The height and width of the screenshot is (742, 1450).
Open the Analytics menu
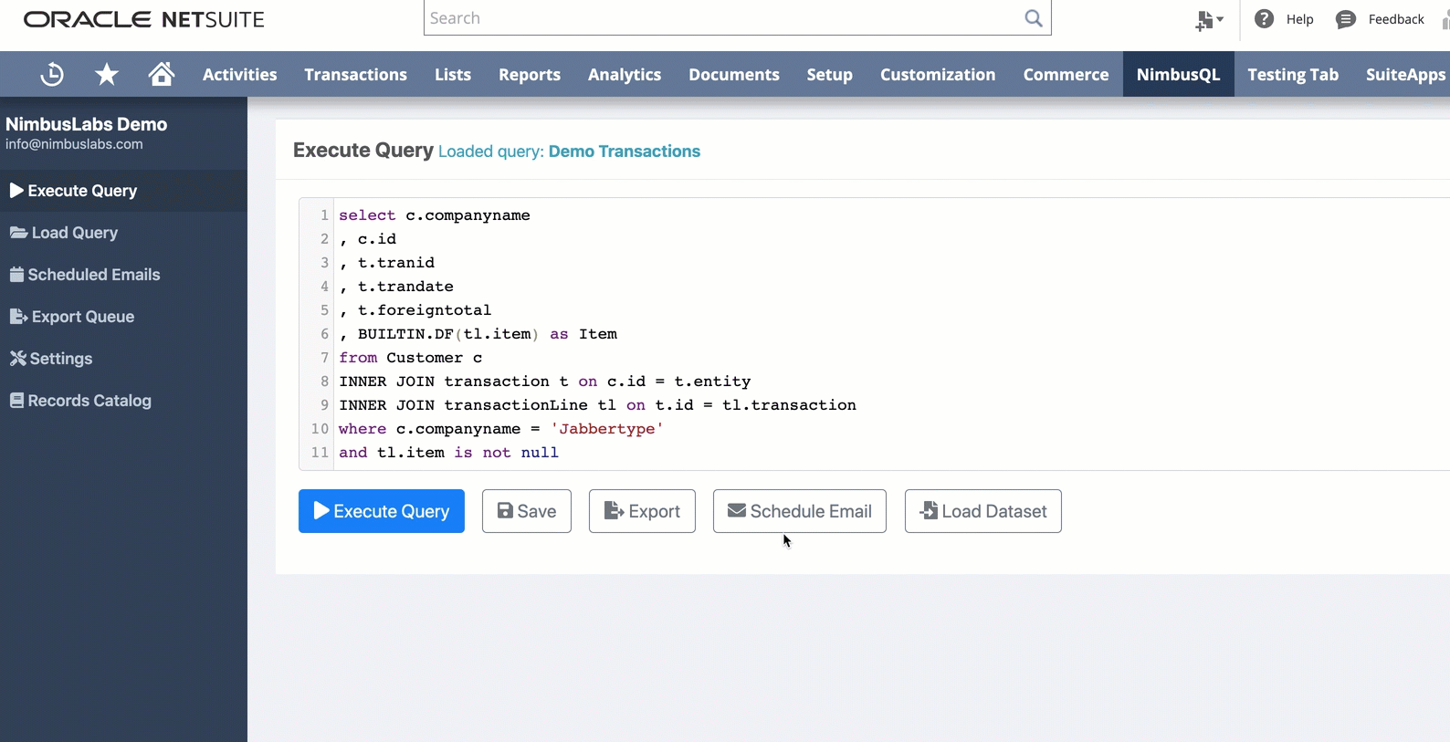(x=625, y=75)
